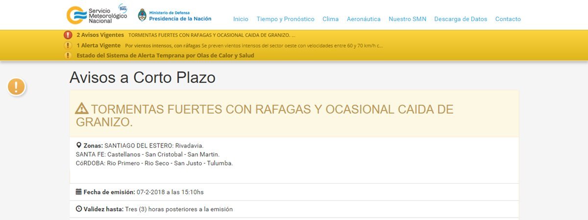Click the warning triangle in the storm heading
Image resolution: width=588 pixels, height=220 pixels.
coord(81,109)
